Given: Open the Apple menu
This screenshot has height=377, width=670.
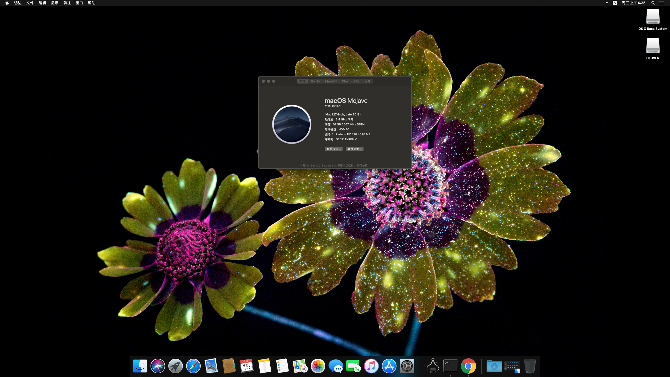Looking at the screenshot, I should pos(7,3).
